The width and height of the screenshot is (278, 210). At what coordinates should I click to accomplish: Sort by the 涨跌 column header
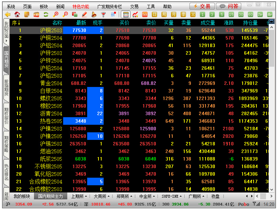click(x=229, y=23)
